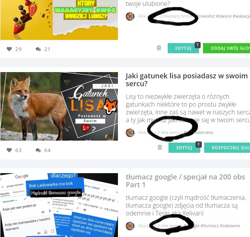Delete the fox quiz using trash icon

point(160,147)
